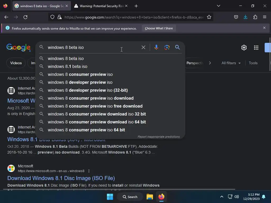The width and height of the screenshot is (271, 203).
Task: View site security padlock info
Action: [x=60, y=17]
